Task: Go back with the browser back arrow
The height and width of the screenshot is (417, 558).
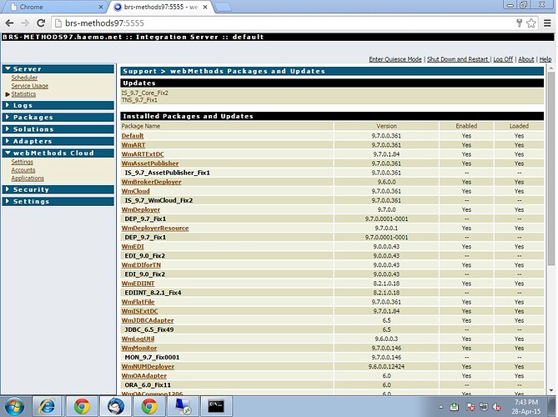Action: 9,23
